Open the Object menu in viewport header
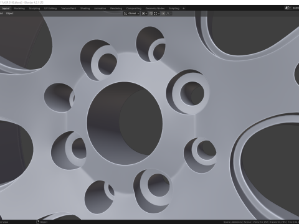The width and height of the screenshot is (299, 224). (9, 14)
